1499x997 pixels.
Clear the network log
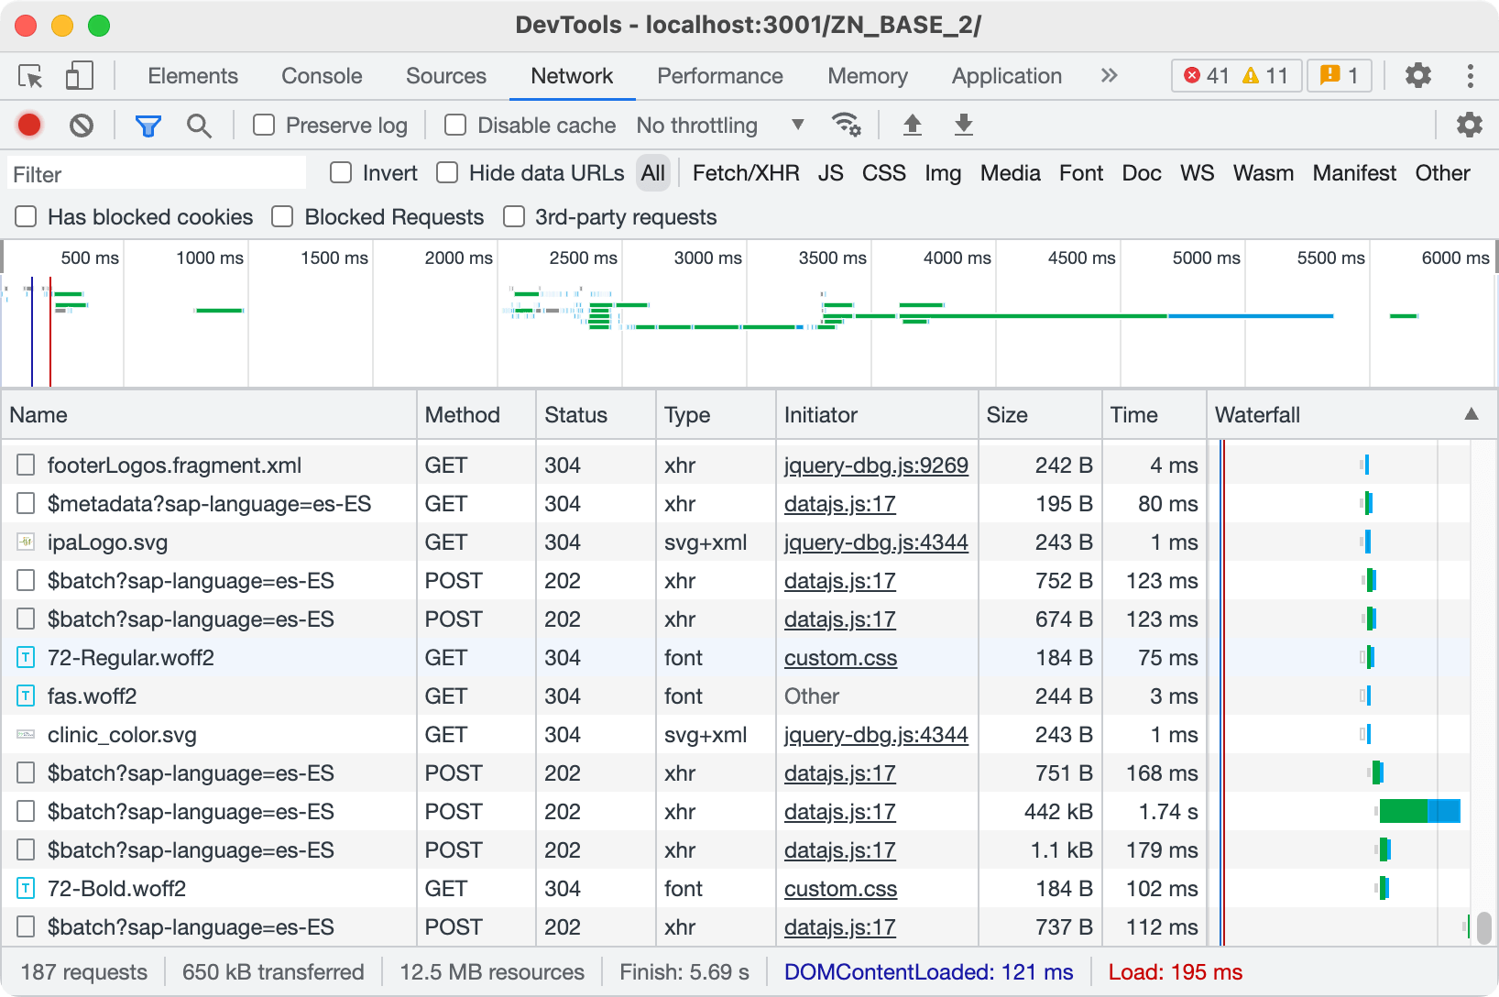[x=82, y=125]
